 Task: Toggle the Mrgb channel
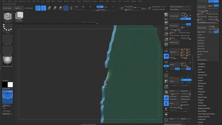76,7
